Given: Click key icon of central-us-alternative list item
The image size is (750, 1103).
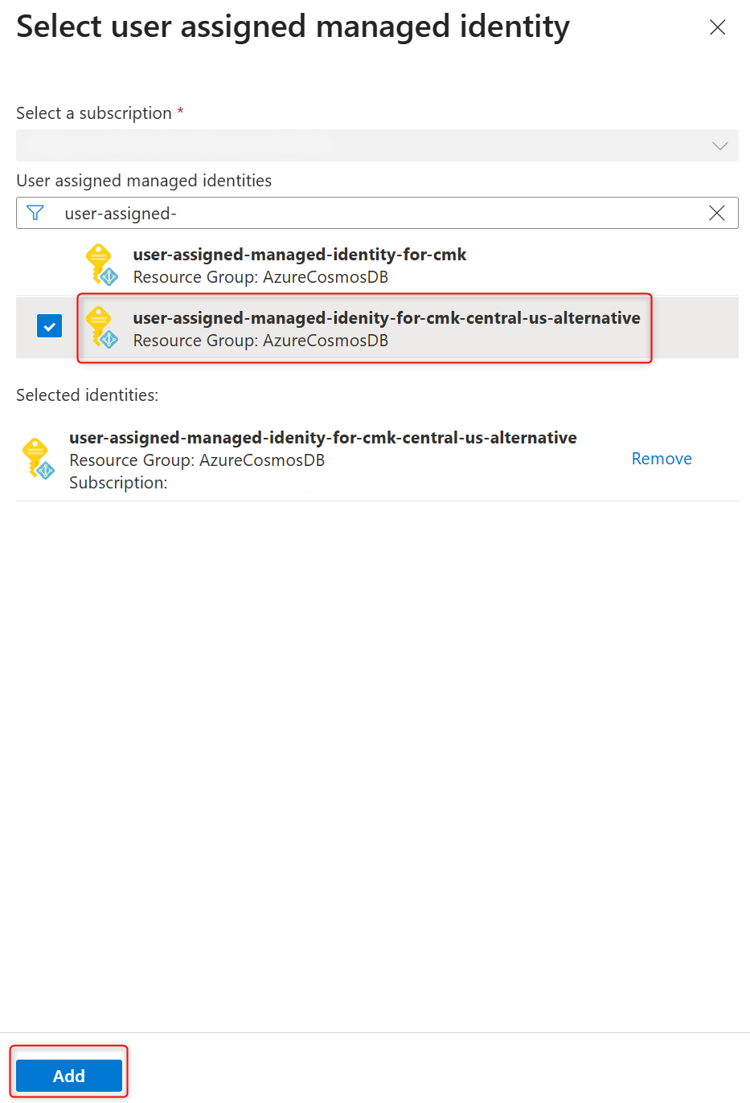Looking at the screenshot, I should click(102, 328).
